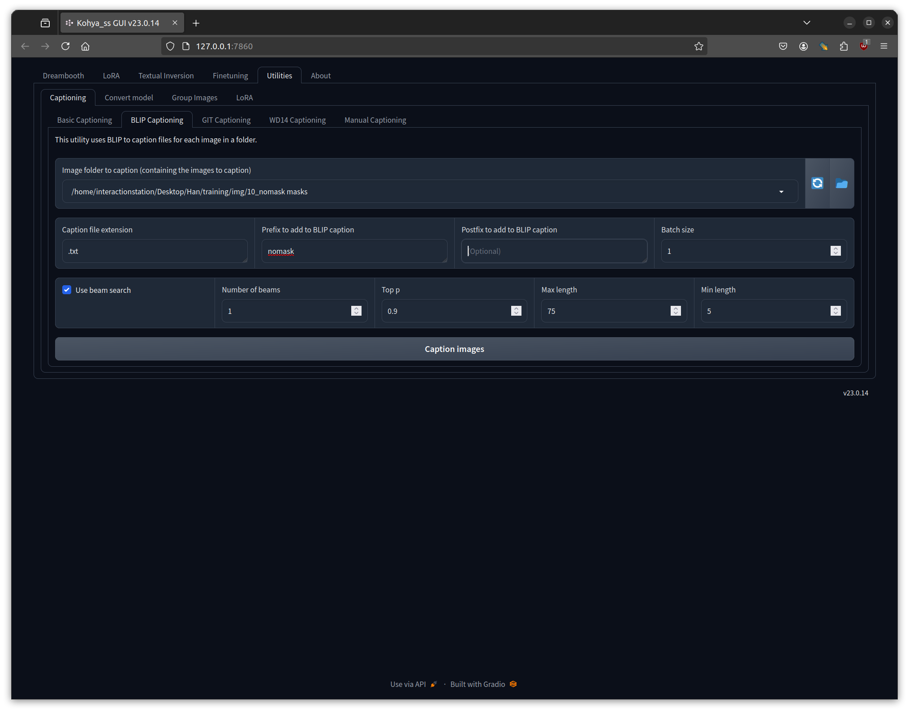The height and width of the screenshot is (712, 909).
Task: Click the v23.0.14 version text
Action: point(855,393)
